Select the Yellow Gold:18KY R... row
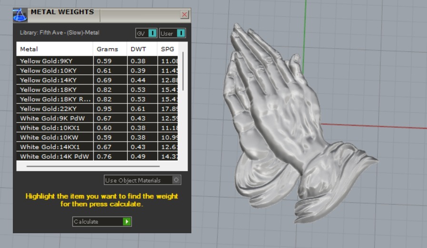The height and width of the screenshot is (248, 427). (97, 99)
